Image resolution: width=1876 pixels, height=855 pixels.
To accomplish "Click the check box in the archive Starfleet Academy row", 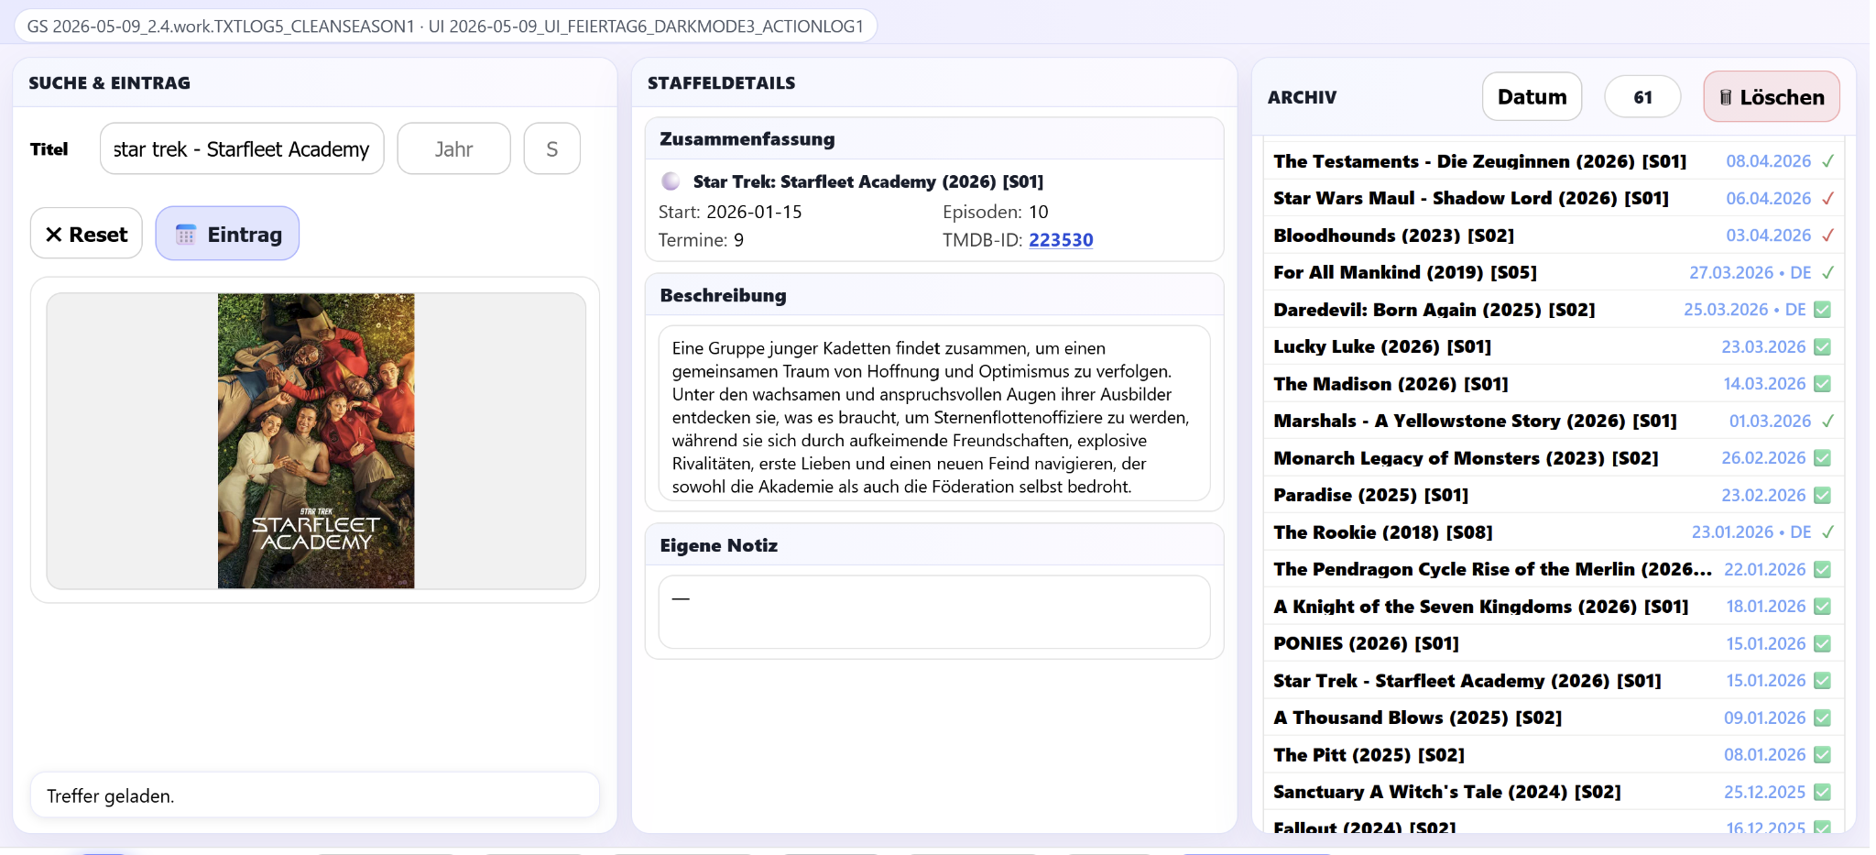I will pos(1823,681).
